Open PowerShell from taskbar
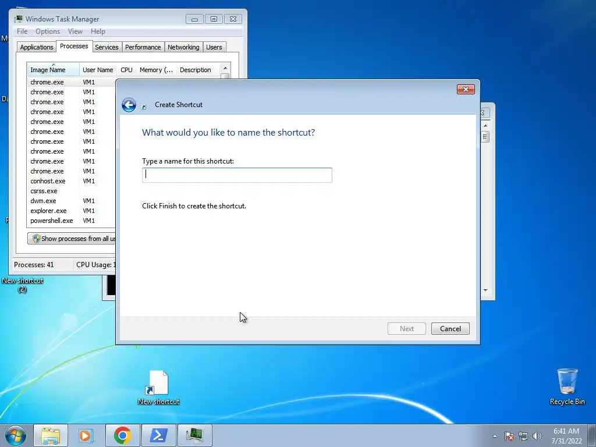596x447 pixels. 158,435
